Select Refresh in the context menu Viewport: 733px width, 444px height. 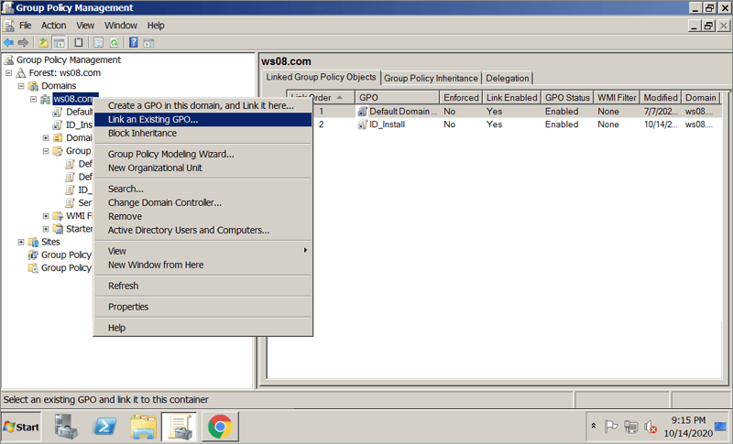(202, 286)
